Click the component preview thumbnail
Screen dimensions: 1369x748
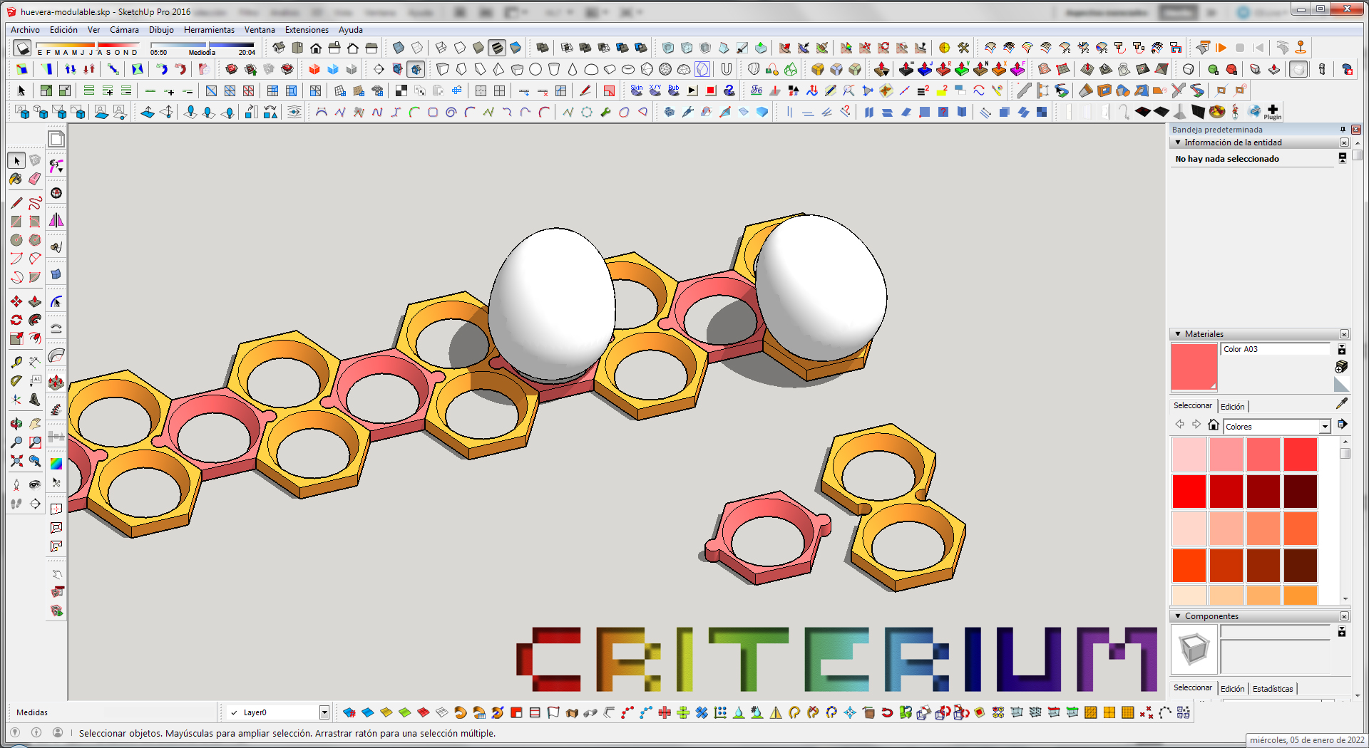(x=1194, y=650)
